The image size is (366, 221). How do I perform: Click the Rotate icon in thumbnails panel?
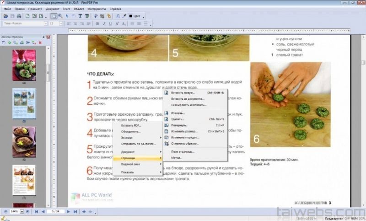coord(4,43)
